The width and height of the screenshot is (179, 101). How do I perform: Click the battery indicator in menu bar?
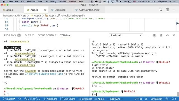click(128, 1)
